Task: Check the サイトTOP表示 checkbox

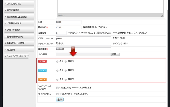Action: pyautogui.click(x=57, y=94)
